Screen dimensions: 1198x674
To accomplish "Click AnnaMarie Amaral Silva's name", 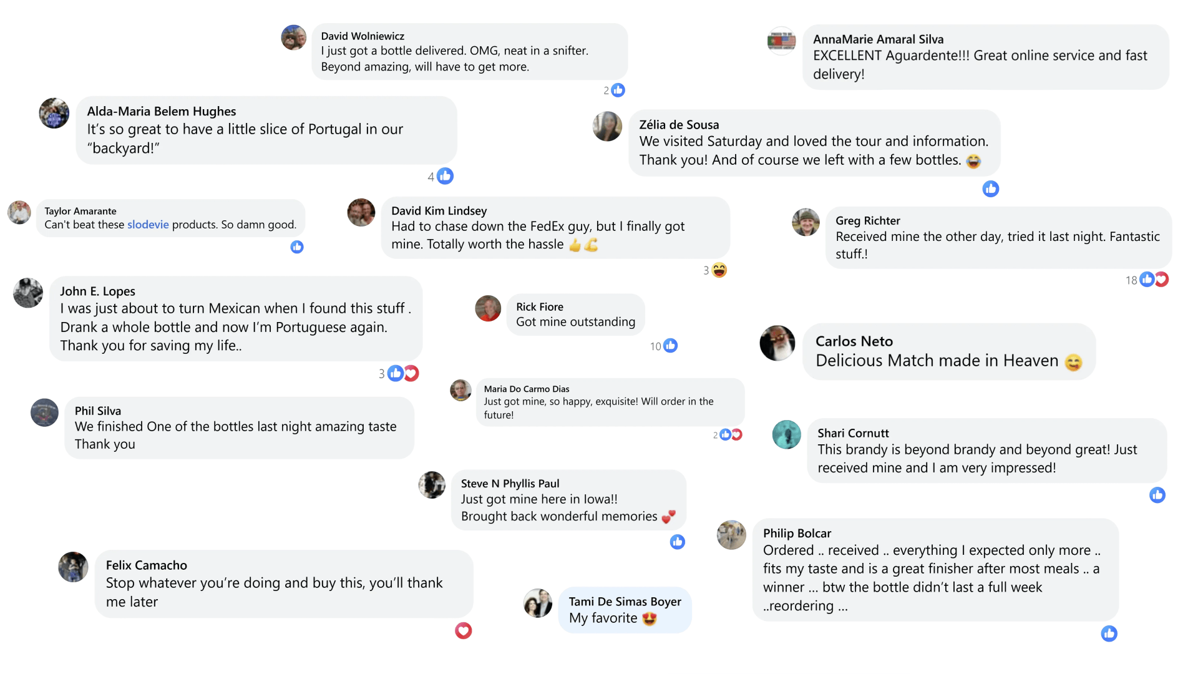I will 878,39.
